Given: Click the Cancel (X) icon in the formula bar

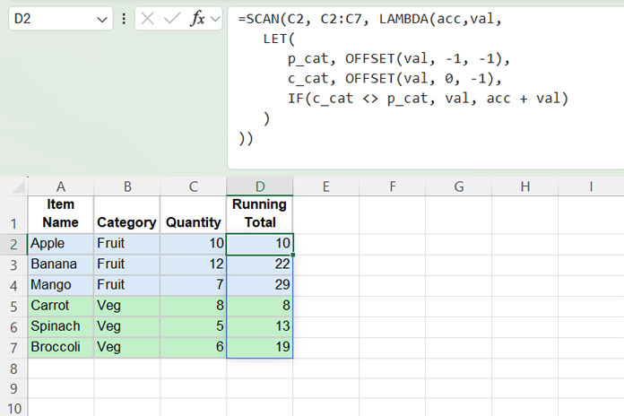Looking at the screenshot, I should [147, 18].
